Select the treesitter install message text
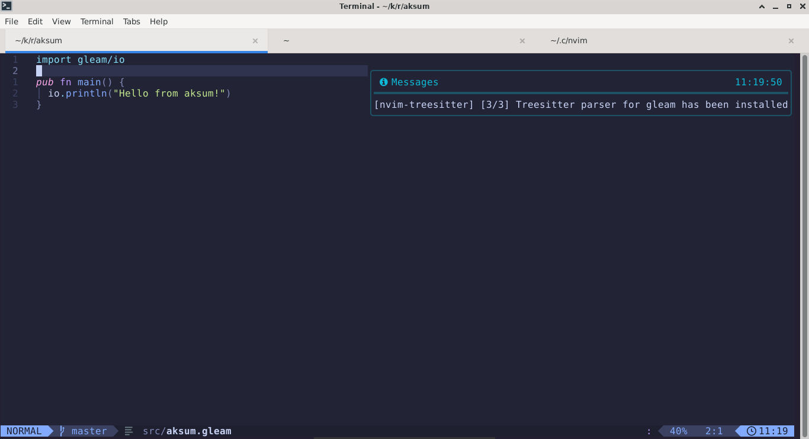The height and width of the screenshot is (439, 809). [x=580, y=104]
